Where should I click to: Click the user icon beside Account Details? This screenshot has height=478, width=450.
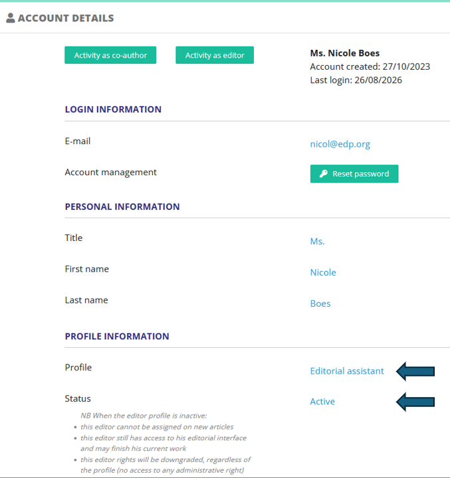[x=11, y=18]
